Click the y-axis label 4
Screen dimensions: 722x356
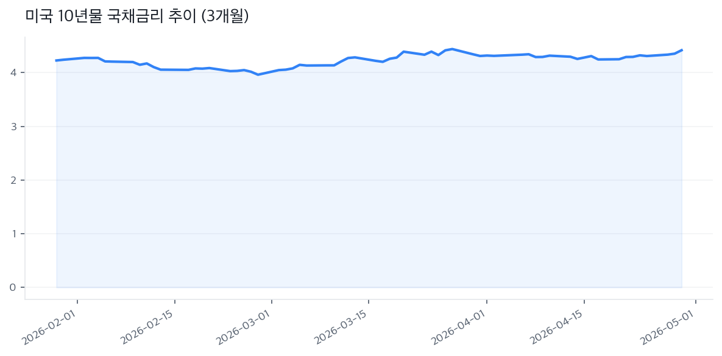[13, 73]
